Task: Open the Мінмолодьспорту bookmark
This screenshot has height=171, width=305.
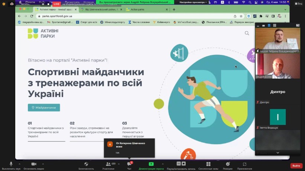Action: 113,22
